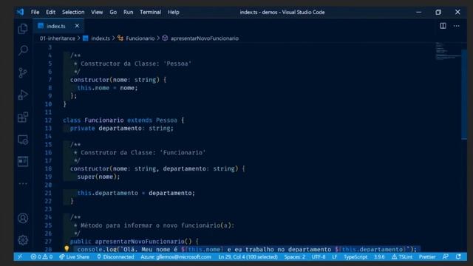Click TSLint status bar item
Viewport: 473px width, 266px height.
point(402,257)
